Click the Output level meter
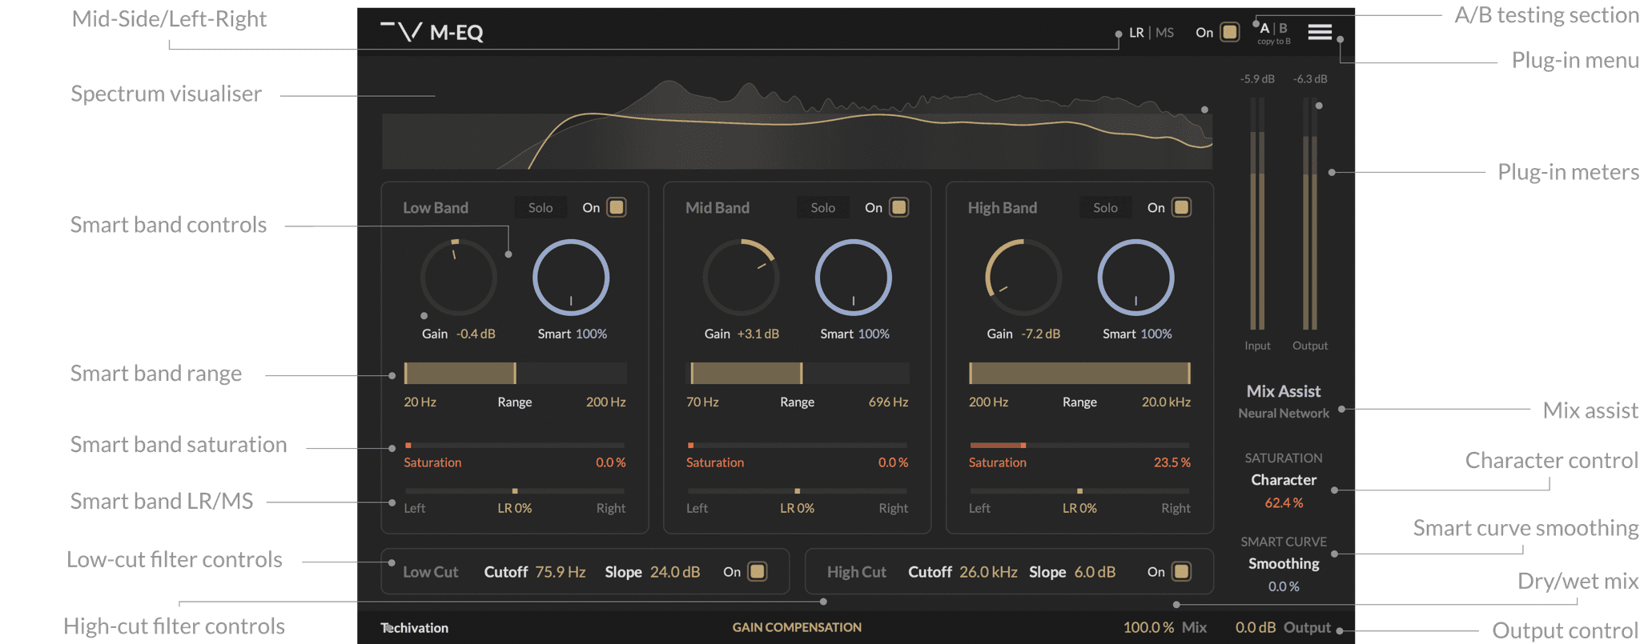 point(1310,214)
